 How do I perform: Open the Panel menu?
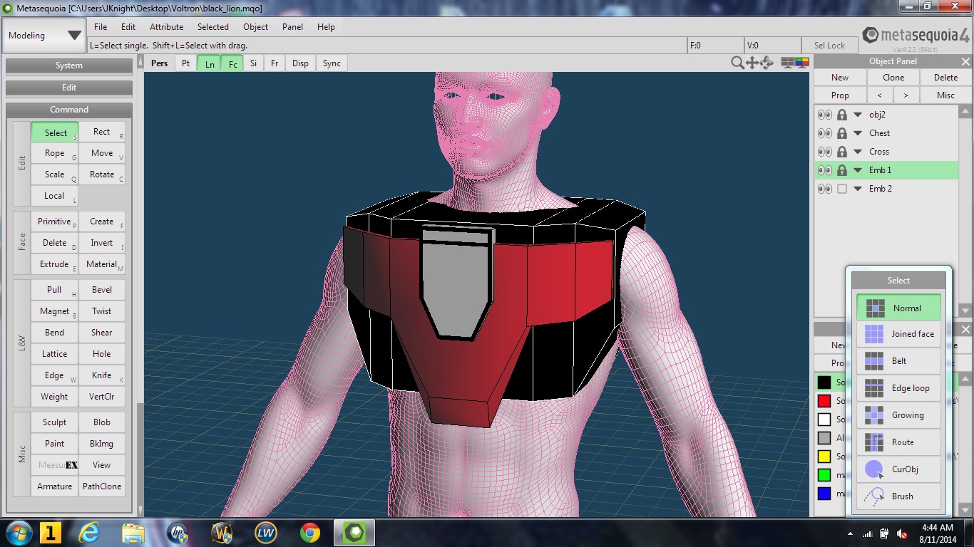(292, 27)
